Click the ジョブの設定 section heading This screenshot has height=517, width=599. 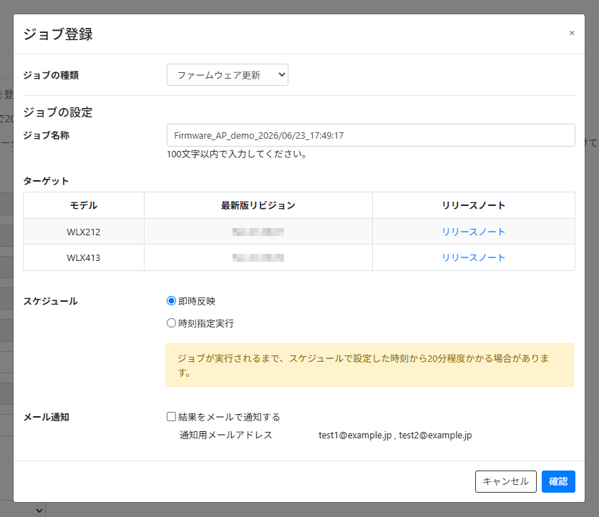tap(58, 112)
